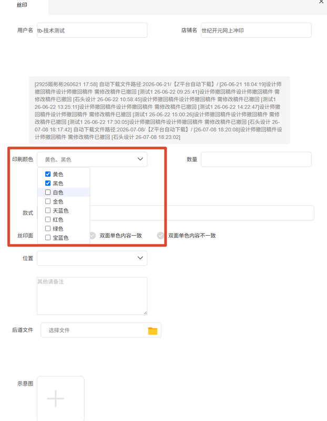Screen dimensions: 327x421
Task: Select 双面单色内容不一致 radio option
Action: [x=160, y=235]
